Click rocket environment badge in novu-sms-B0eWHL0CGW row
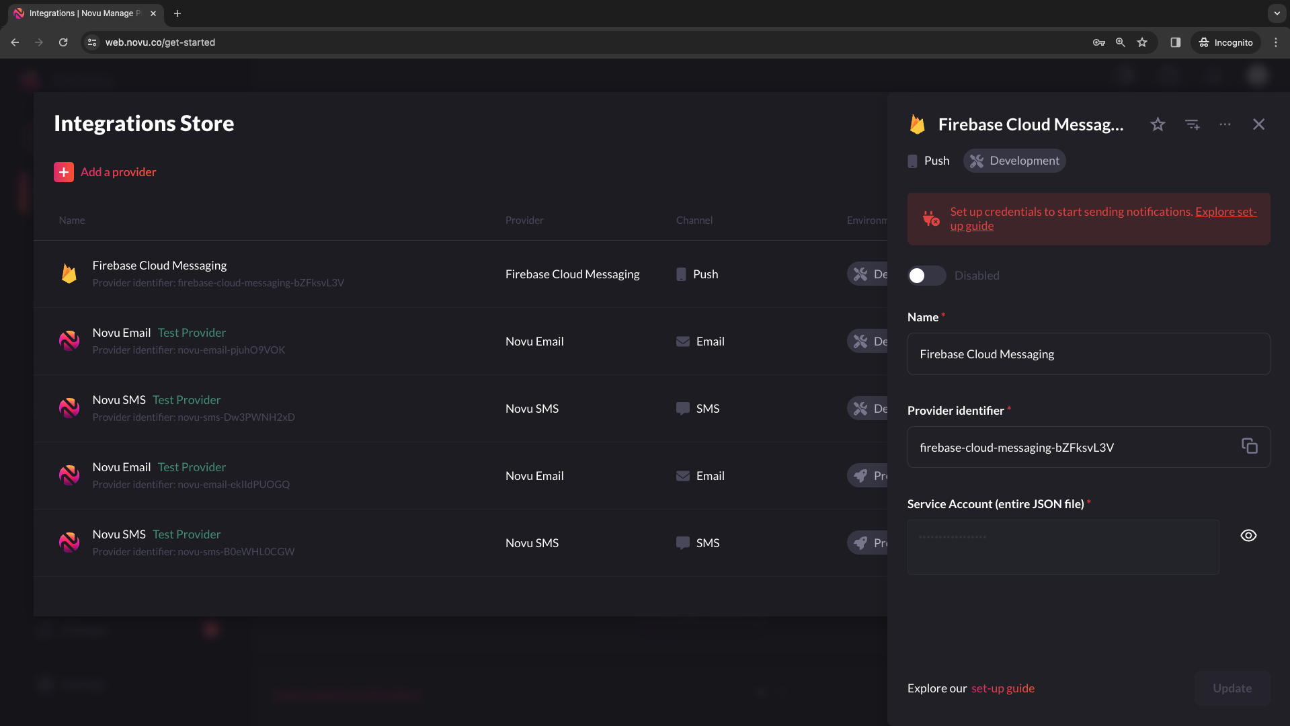Screen dimensions: 1290x726 point(868,543)
